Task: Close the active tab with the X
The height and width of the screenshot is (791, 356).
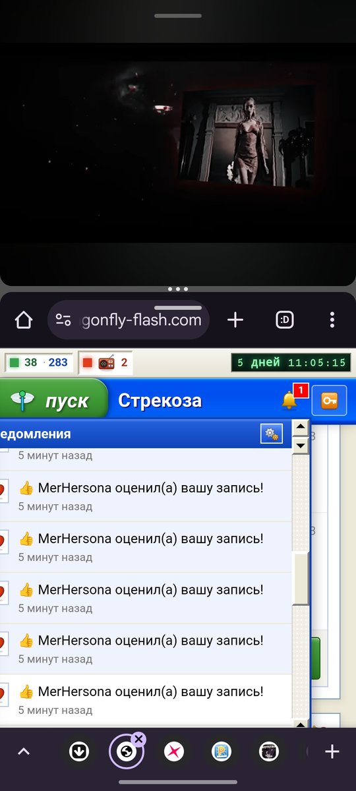Action: (138, 738)
